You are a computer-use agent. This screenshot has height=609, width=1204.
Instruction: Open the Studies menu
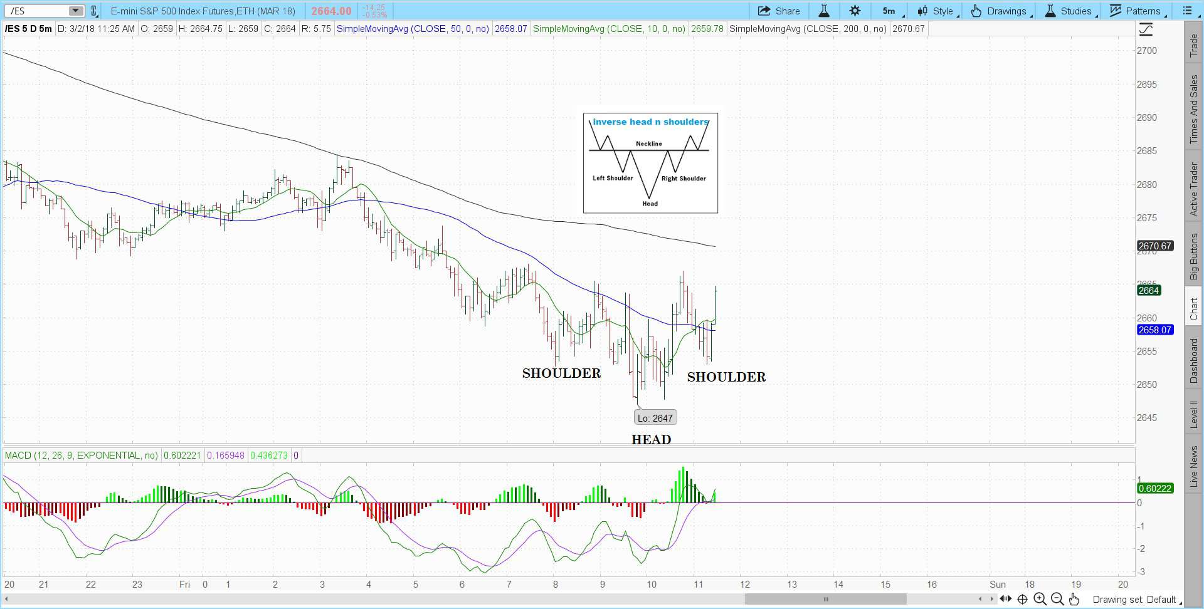1070,11
